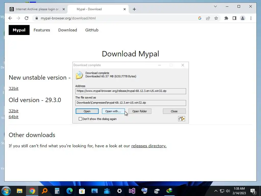Click the Open button in download dialog
The width and height of the screenshot is (261, 196).
[x=87, y=111]
